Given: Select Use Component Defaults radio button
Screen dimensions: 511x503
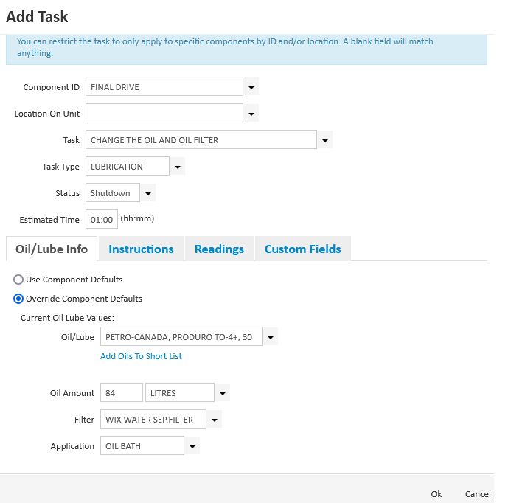Looking at the screenshot, I should pos(19,280).
